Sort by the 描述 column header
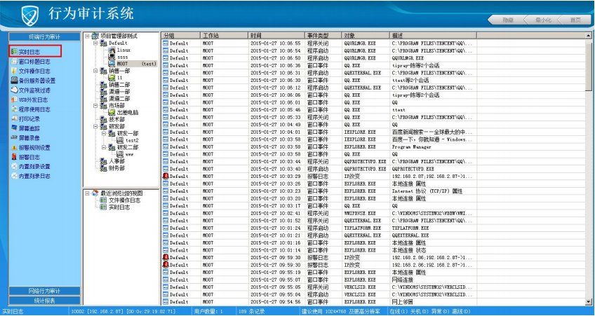 (x=433, y=35)
